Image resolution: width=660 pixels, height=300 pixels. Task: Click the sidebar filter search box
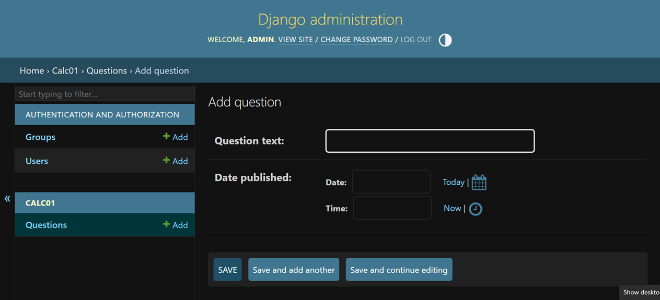pyautogui.click(x=105, y=94)
